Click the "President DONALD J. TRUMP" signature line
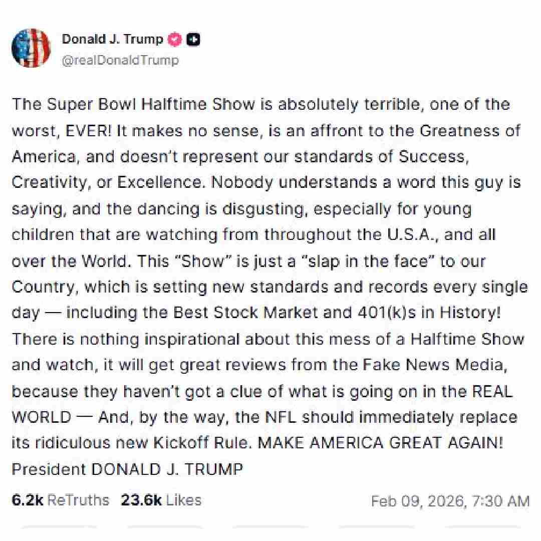Viewport: 541px width, 541px height. [x=127, y=469]
